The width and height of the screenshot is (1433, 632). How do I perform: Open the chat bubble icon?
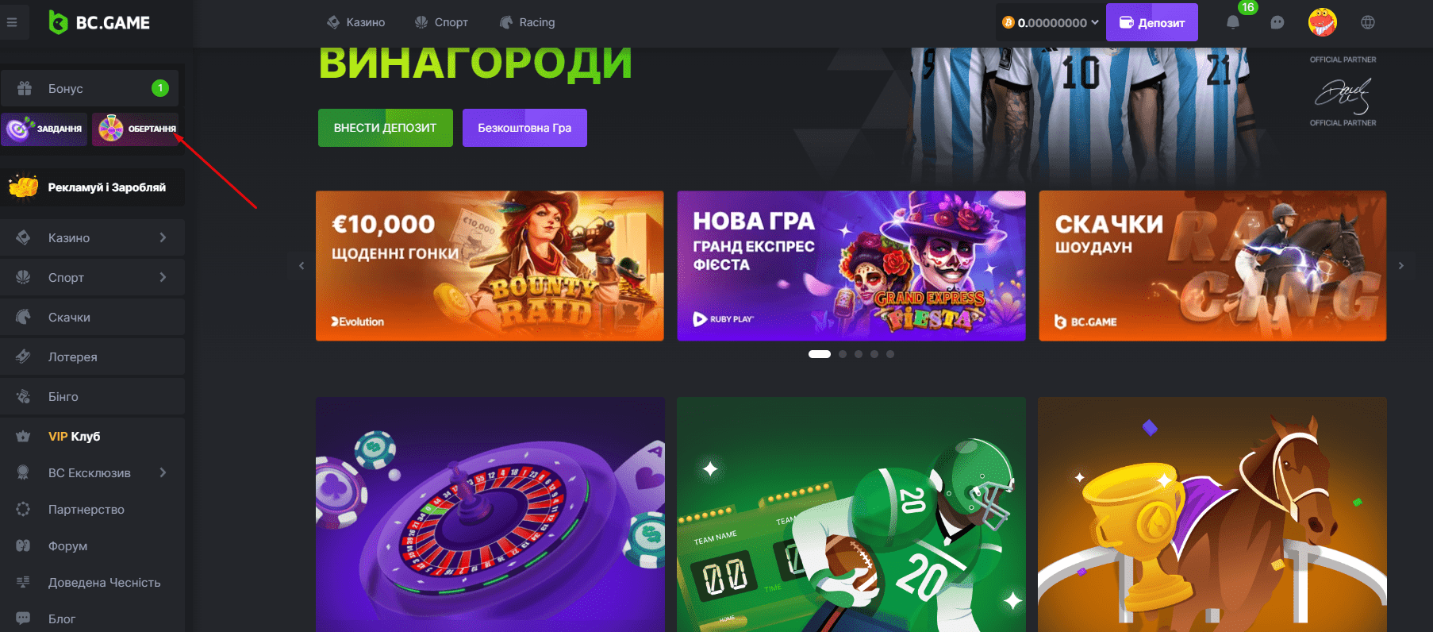[1277, 22]
